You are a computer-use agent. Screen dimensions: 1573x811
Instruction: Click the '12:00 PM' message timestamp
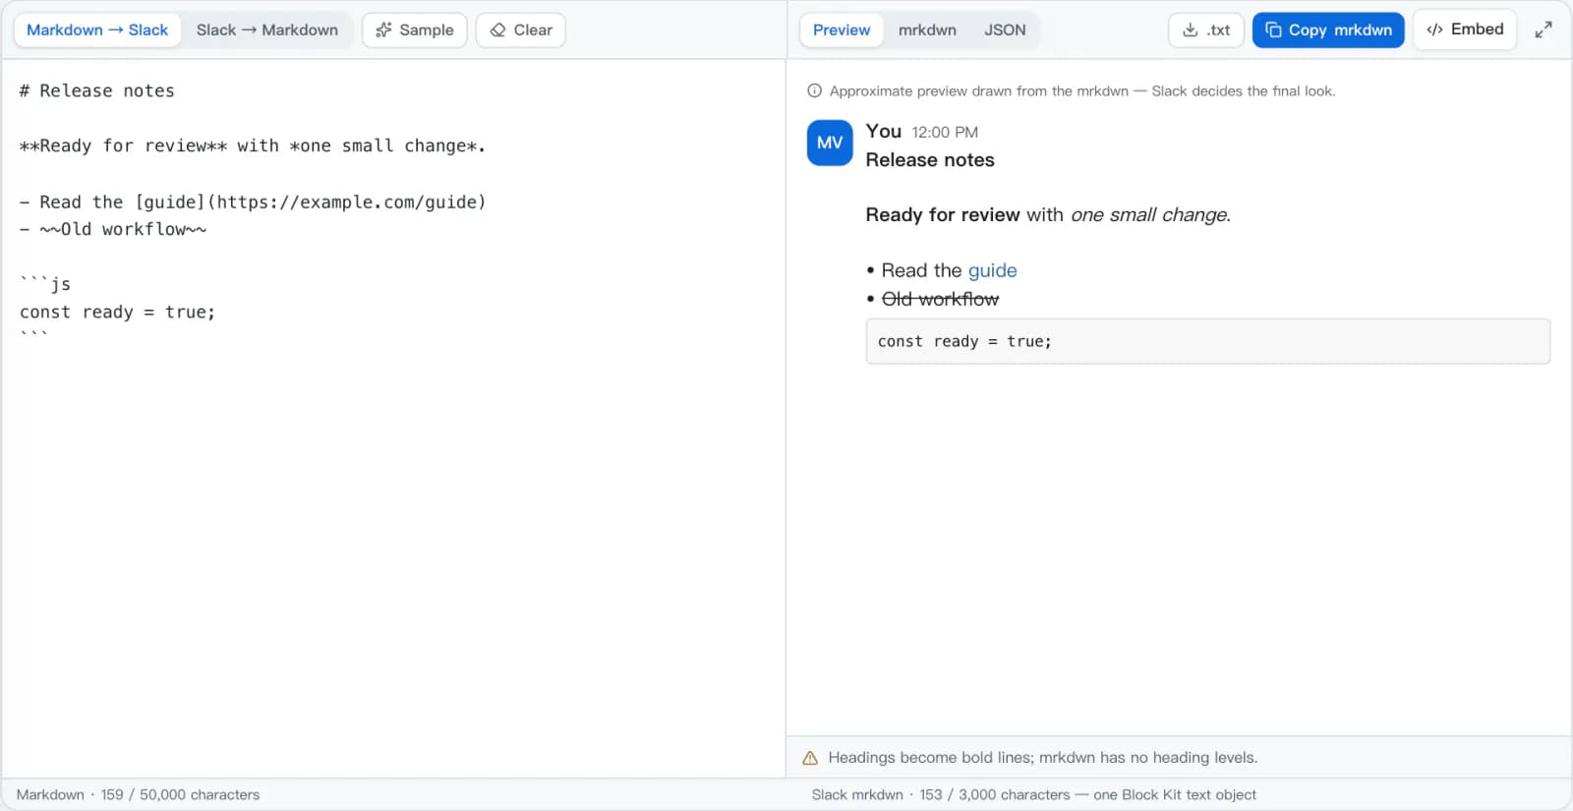pos(945,132)
